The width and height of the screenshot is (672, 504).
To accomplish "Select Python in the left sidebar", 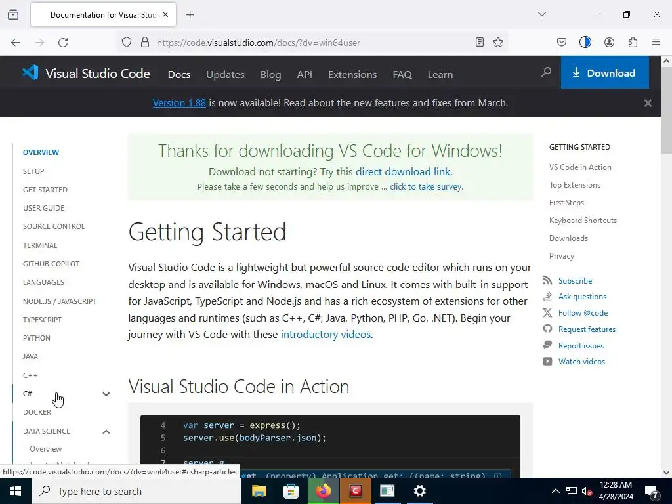I will click(x=37, y=338).
